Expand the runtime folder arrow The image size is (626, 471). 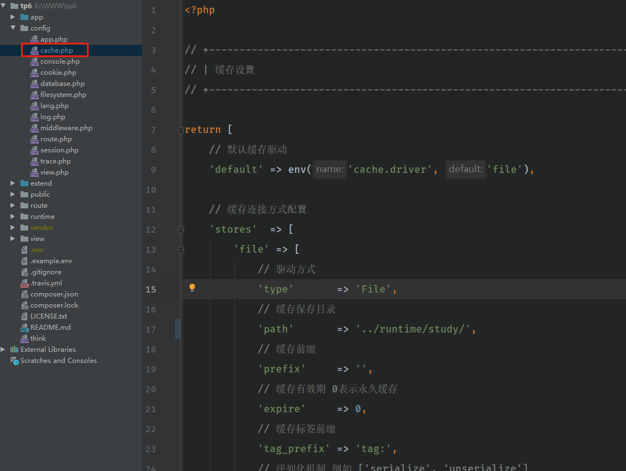click(x=13, y=216)
